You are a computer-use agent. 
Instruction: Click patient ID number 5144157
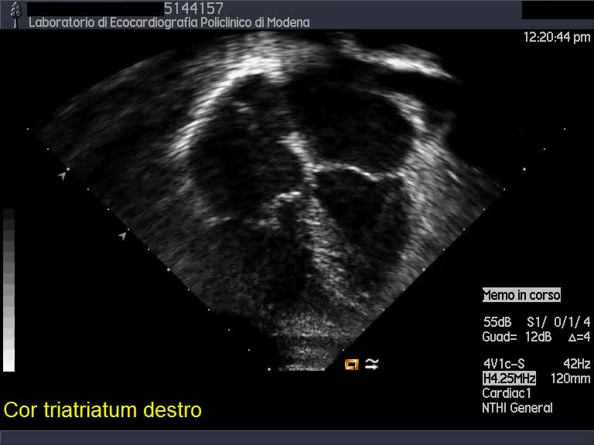pos(193,8)
